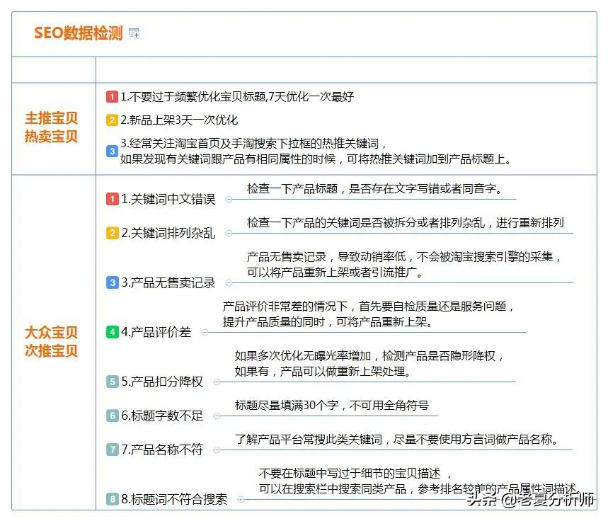The height and width of the screenshot is (521, 608).
Task: Click red priority 1 badge before 不要过于频繁优化宝贝标题
Action: point(112,96)
